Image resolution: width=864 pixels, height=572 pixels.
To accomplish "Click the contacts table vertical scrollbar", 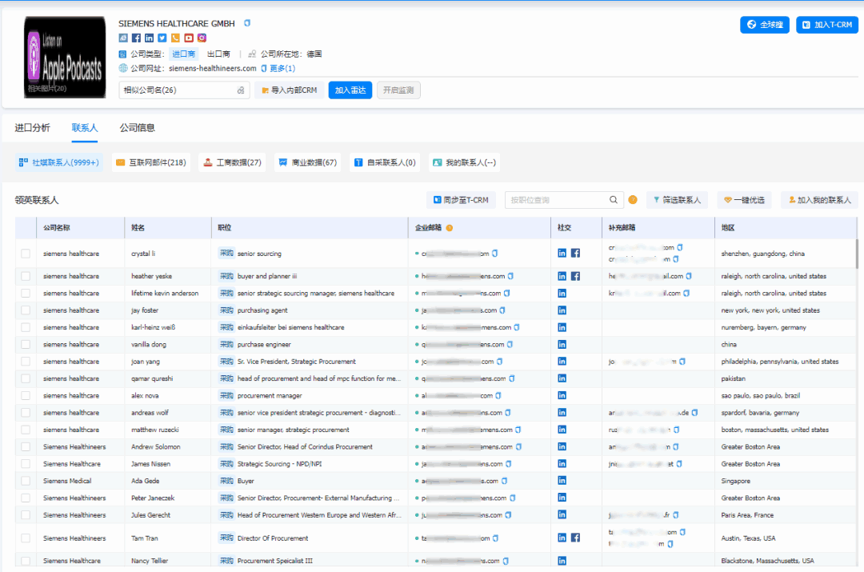I will [858, 256].
